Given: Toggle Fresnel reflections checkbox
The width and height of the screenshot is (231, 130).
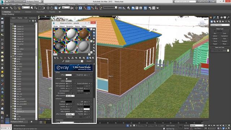Looking at the screenshot, I should (x=89, y=83).
